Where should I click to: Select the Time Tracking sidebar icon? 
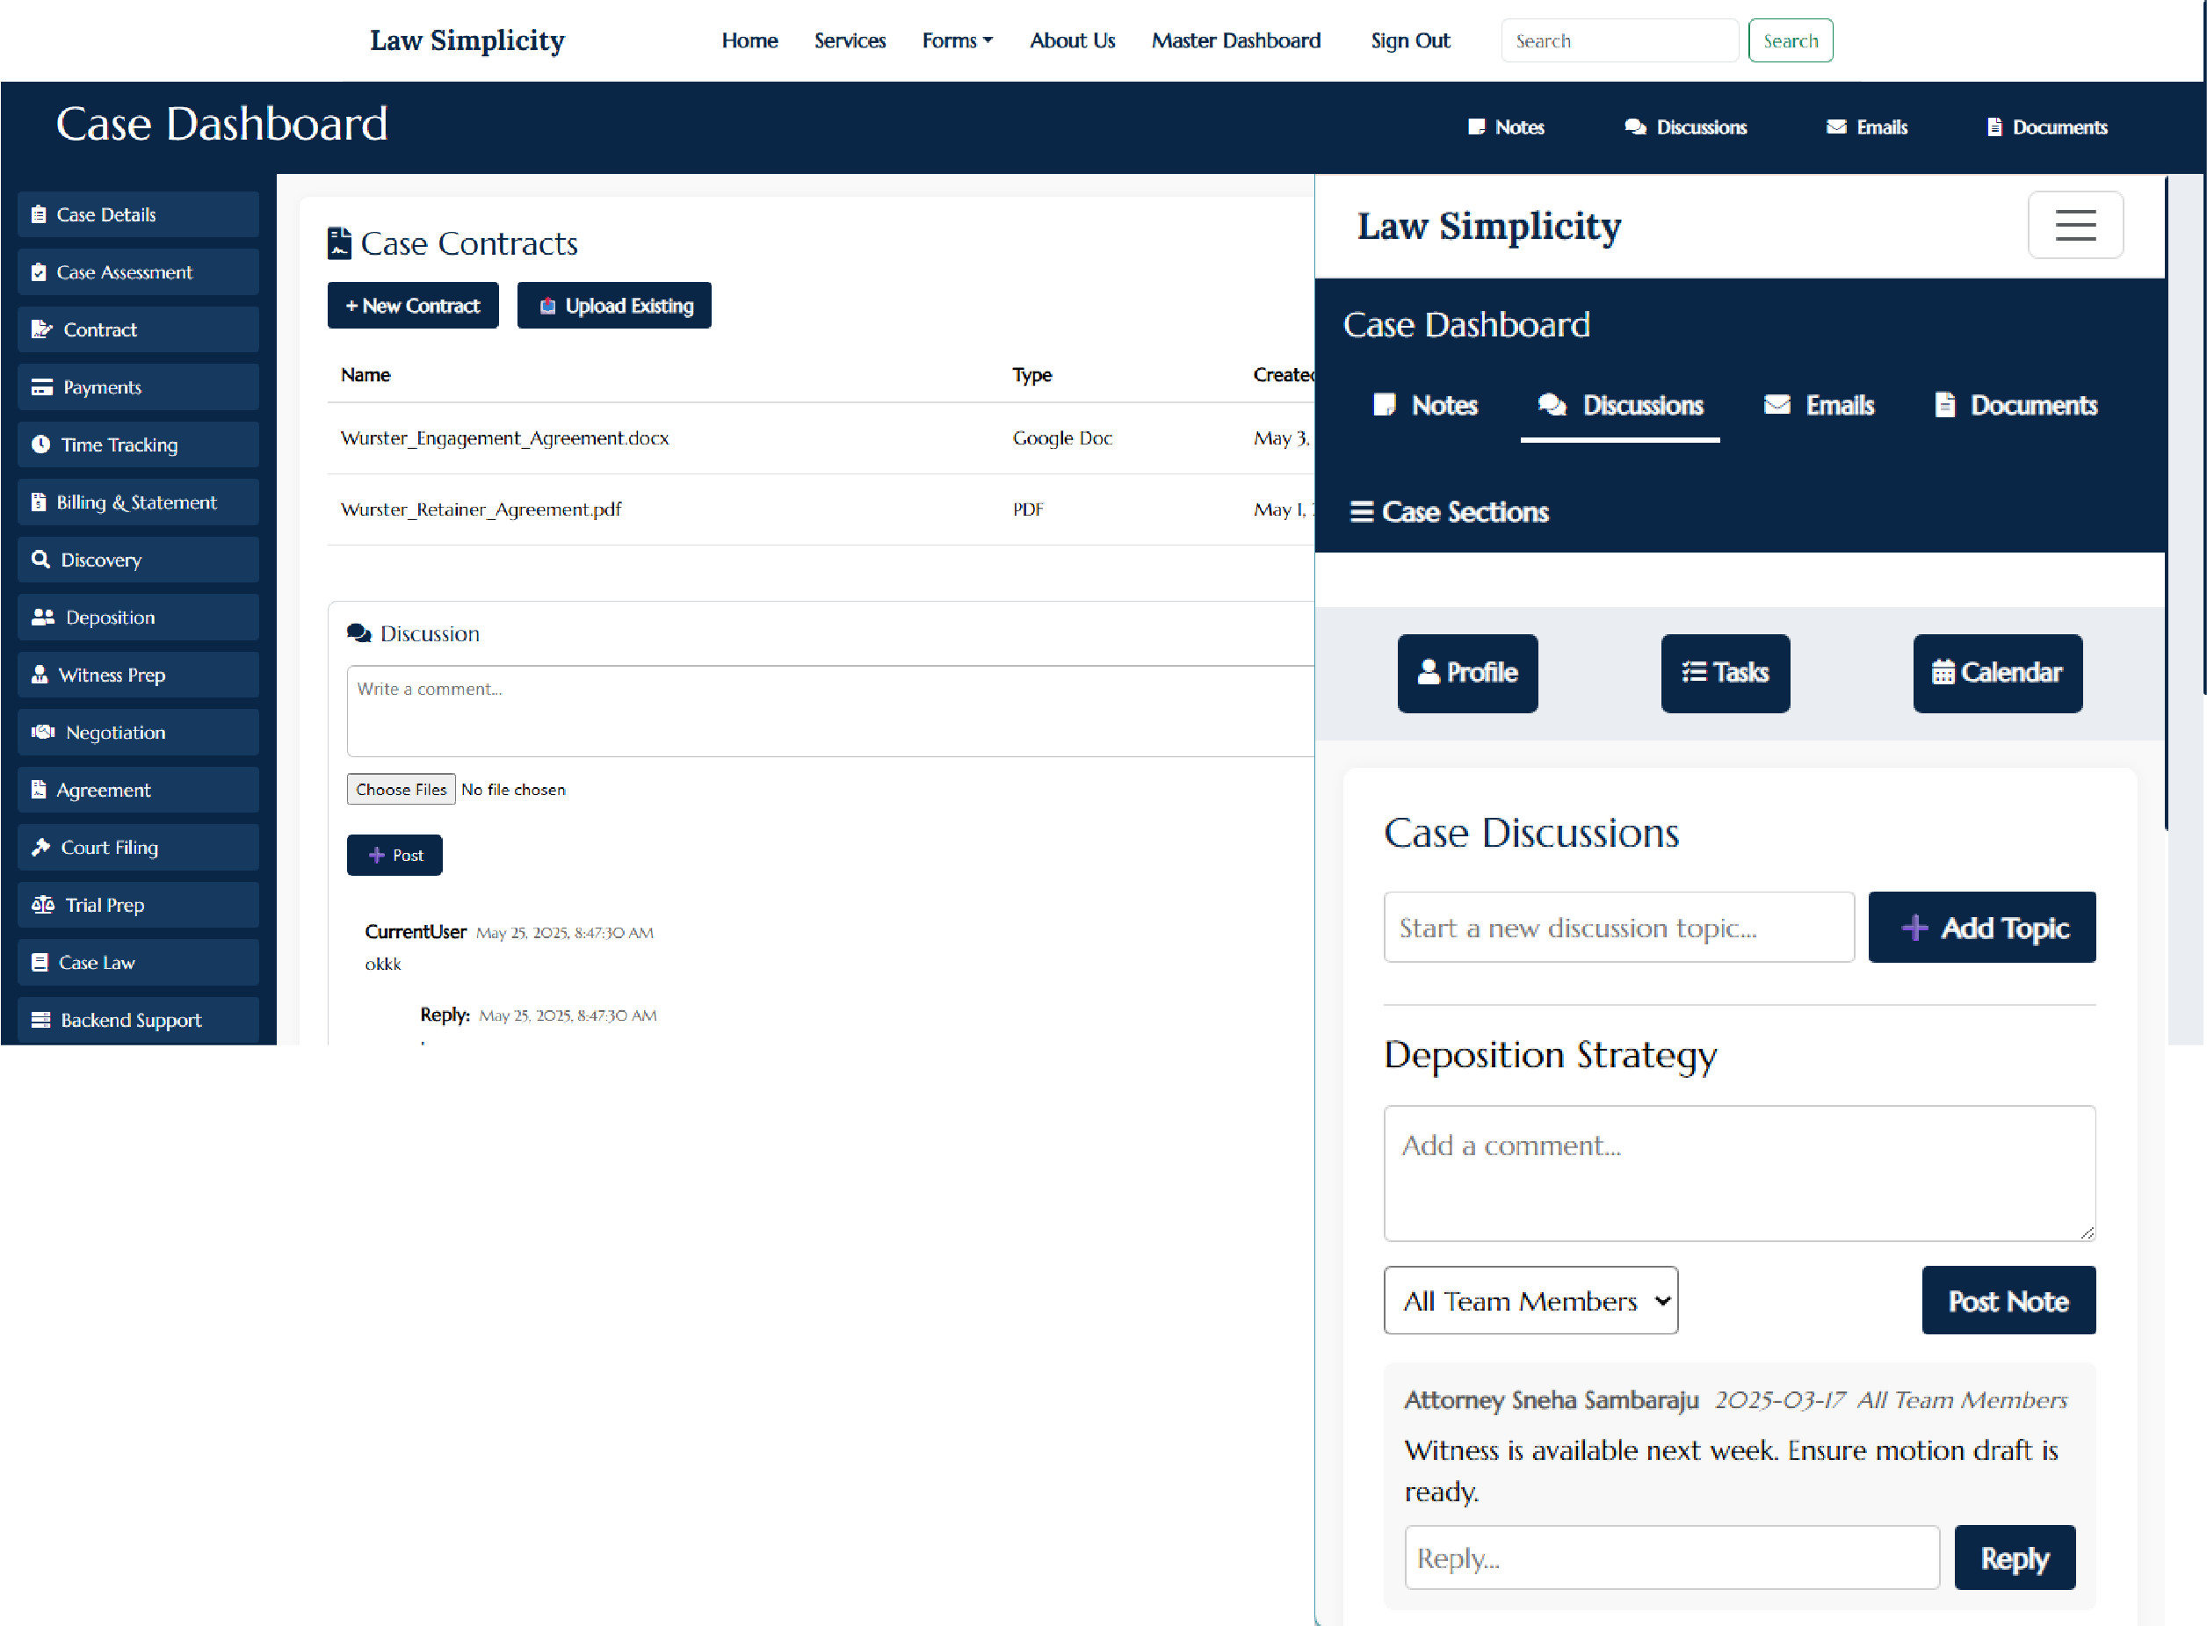(138, 444)
